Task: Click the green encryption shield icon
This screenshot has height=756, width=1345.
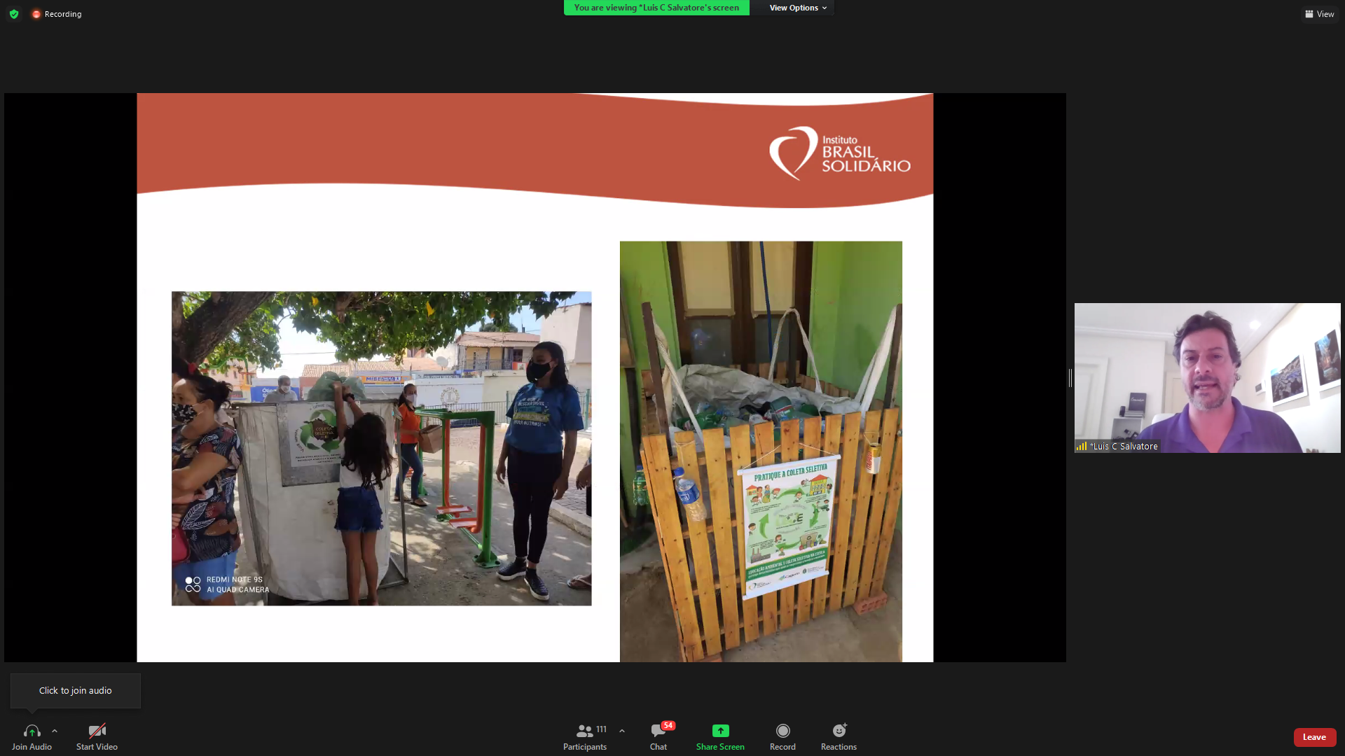Action: point(14,14)
